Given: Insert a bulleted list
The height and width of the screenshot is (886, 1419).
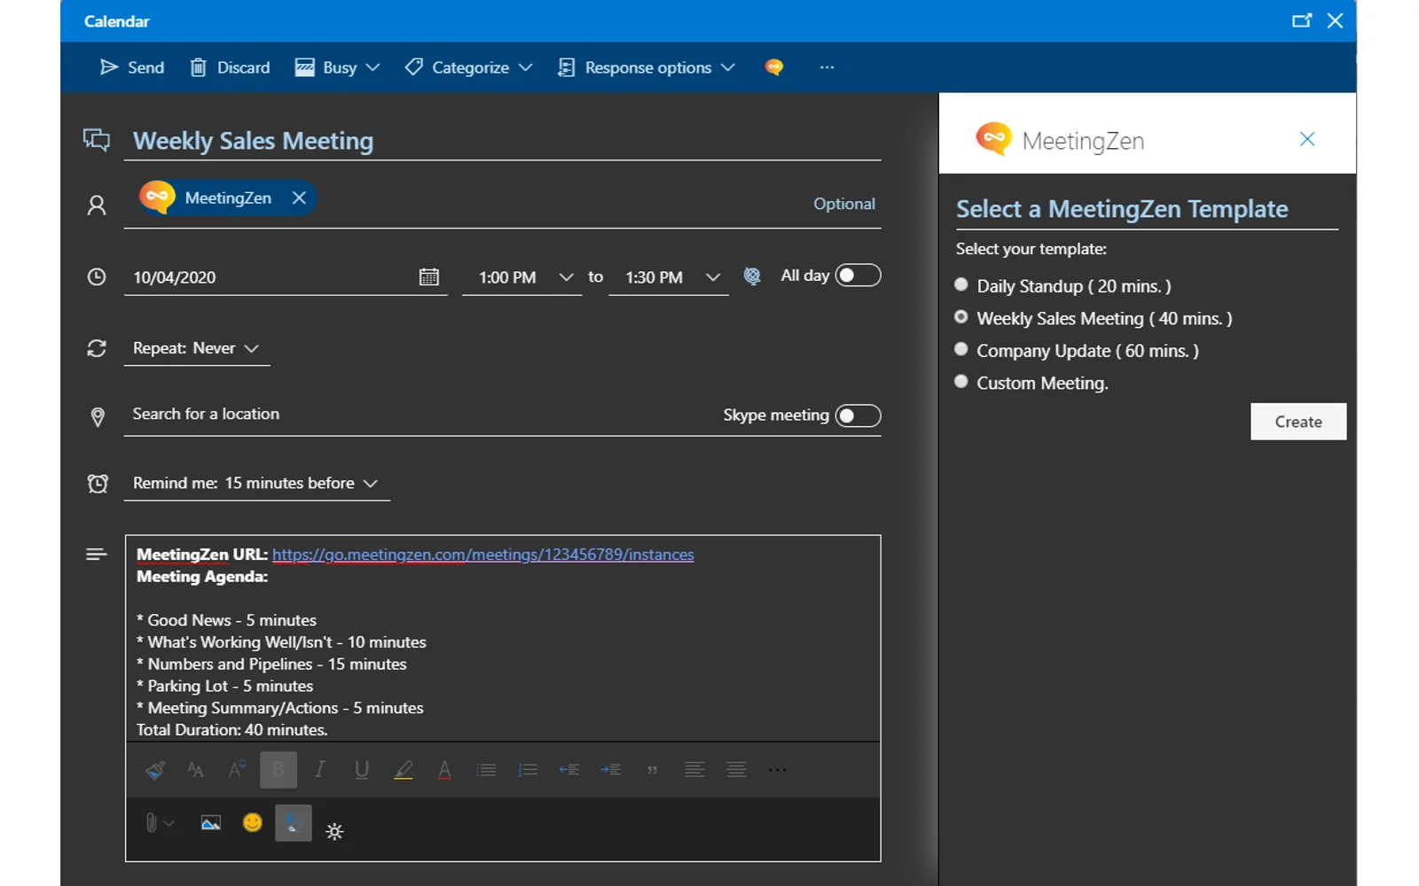Looking at the screenshot, I should (486, 770).
